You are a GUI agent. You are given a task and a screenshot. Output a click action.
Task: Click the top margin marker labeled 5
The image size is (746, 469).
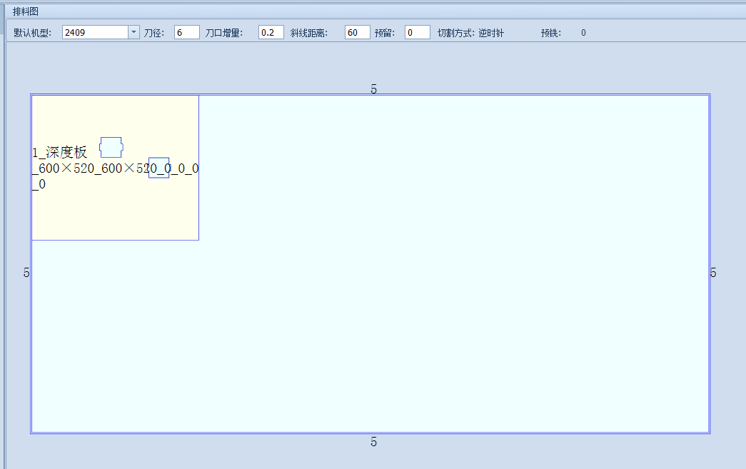[372, 89]
